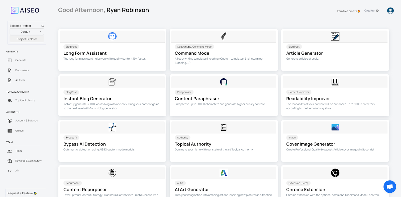Click the Account & Settings icon

pyautogui.click(x=10, y=121)
